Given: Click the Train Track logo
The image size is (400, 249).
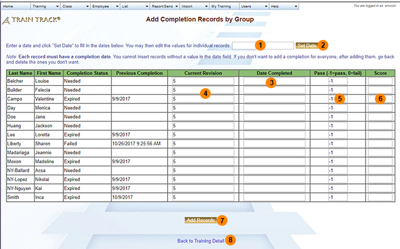Looking at the screenshot, I should pyautogui.click(x=31, y=20).
